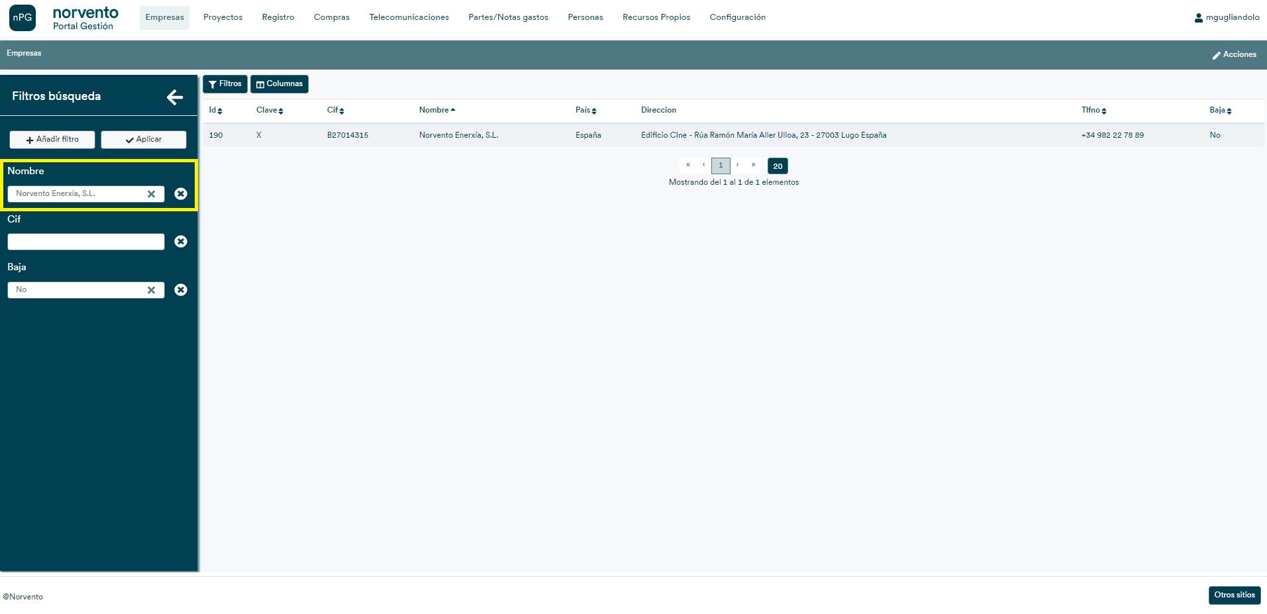Go to first page of results

coord(688,166)
